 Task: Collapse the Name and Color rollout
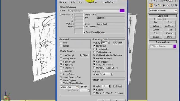coord(163,42)
